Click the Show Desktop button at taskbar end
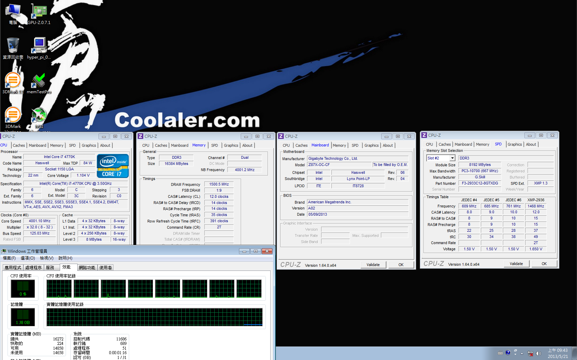The height and width of the screenshot is (360, 577). coord(574,353)
